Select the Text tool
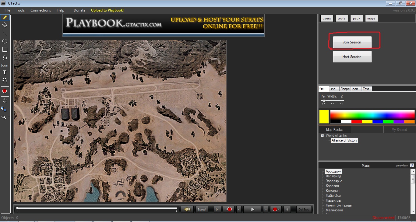The image size is (416, 222). 5,73
